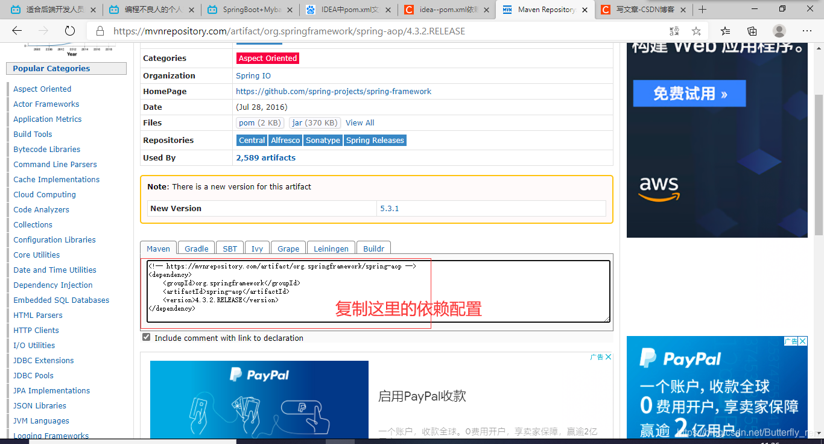824x444 pixels.
Task: Open Actor Frameworks sidebar category
Action: [46, 104]
